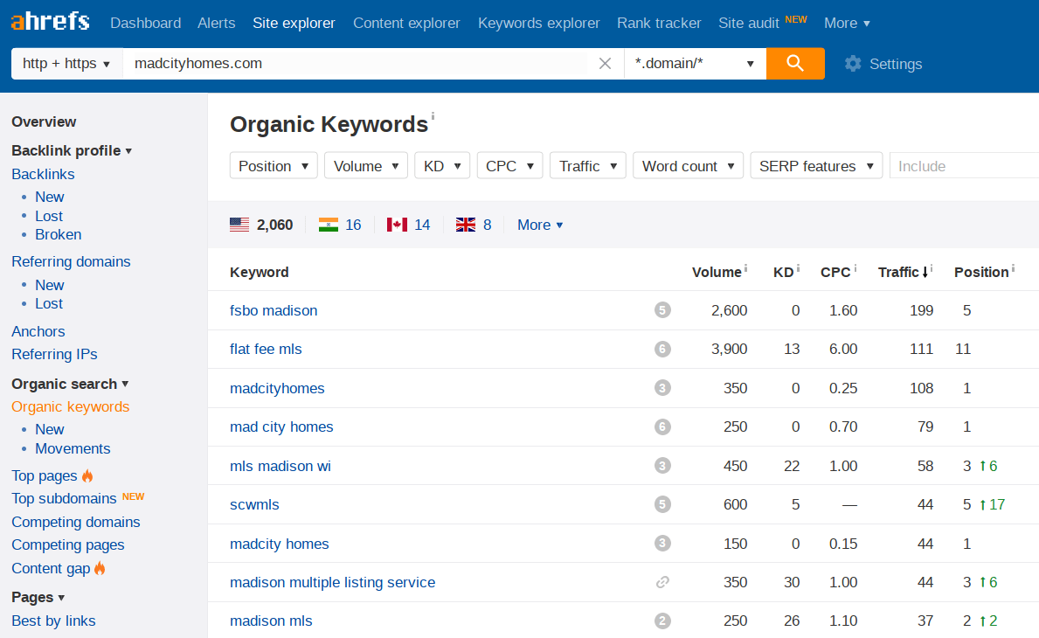The image size is (1039, 638).
Task: Open the Anchors sidebar link
Action: click(38, 331)
